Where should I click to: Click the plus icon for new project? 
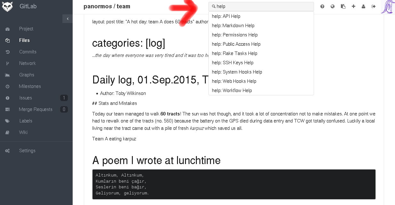353,6
